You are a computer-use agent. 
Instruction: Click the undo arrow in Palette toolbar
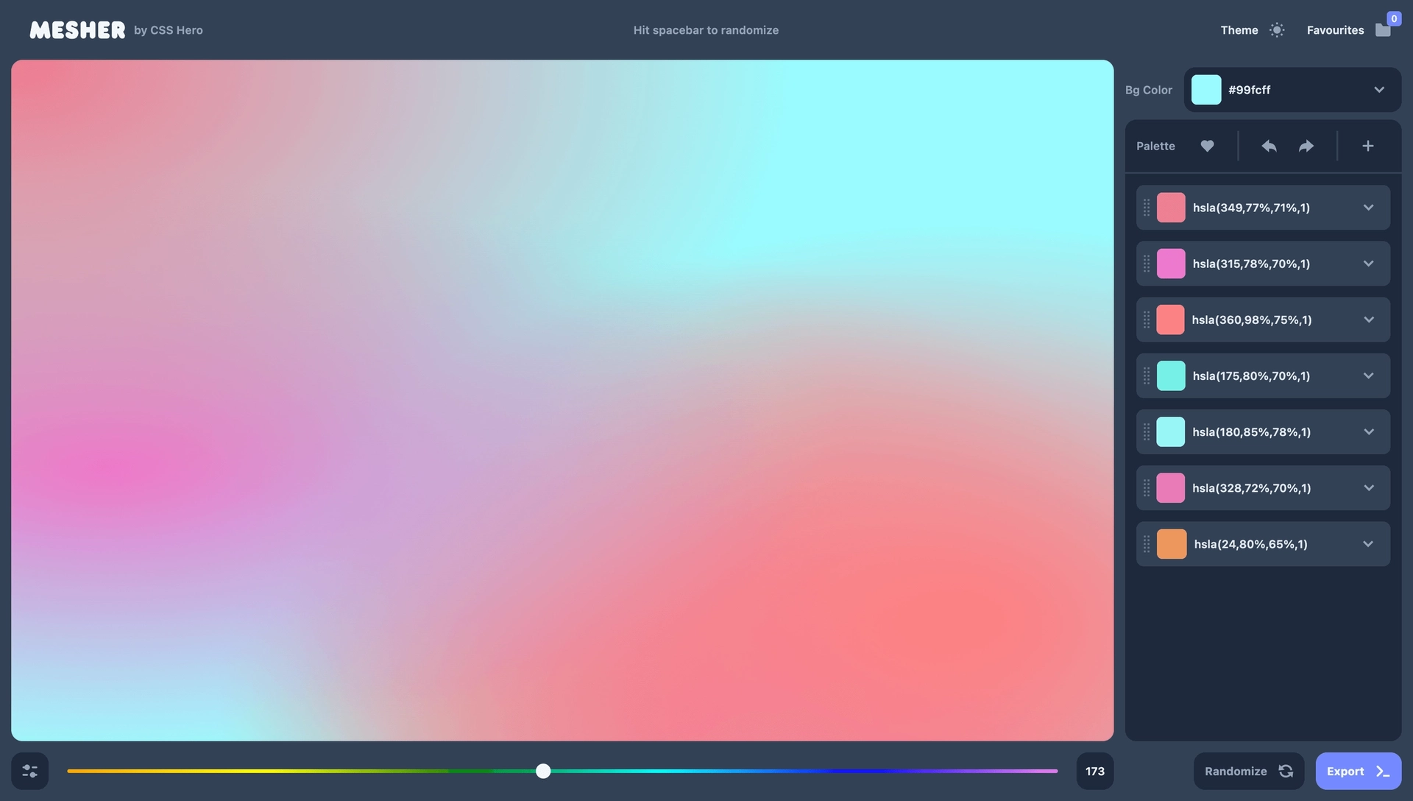point(1269,146)
